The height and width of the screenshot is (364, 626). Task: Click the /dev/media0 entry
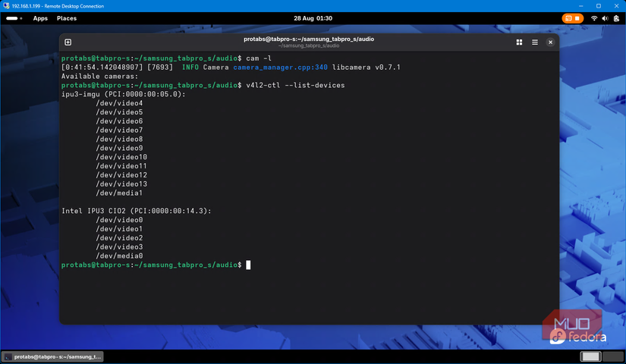(x=119, y=256)
